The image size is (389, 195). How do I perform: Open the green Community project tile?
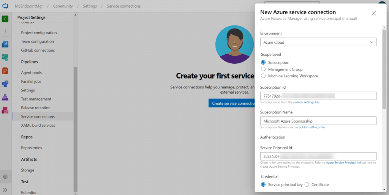point(5,19)
